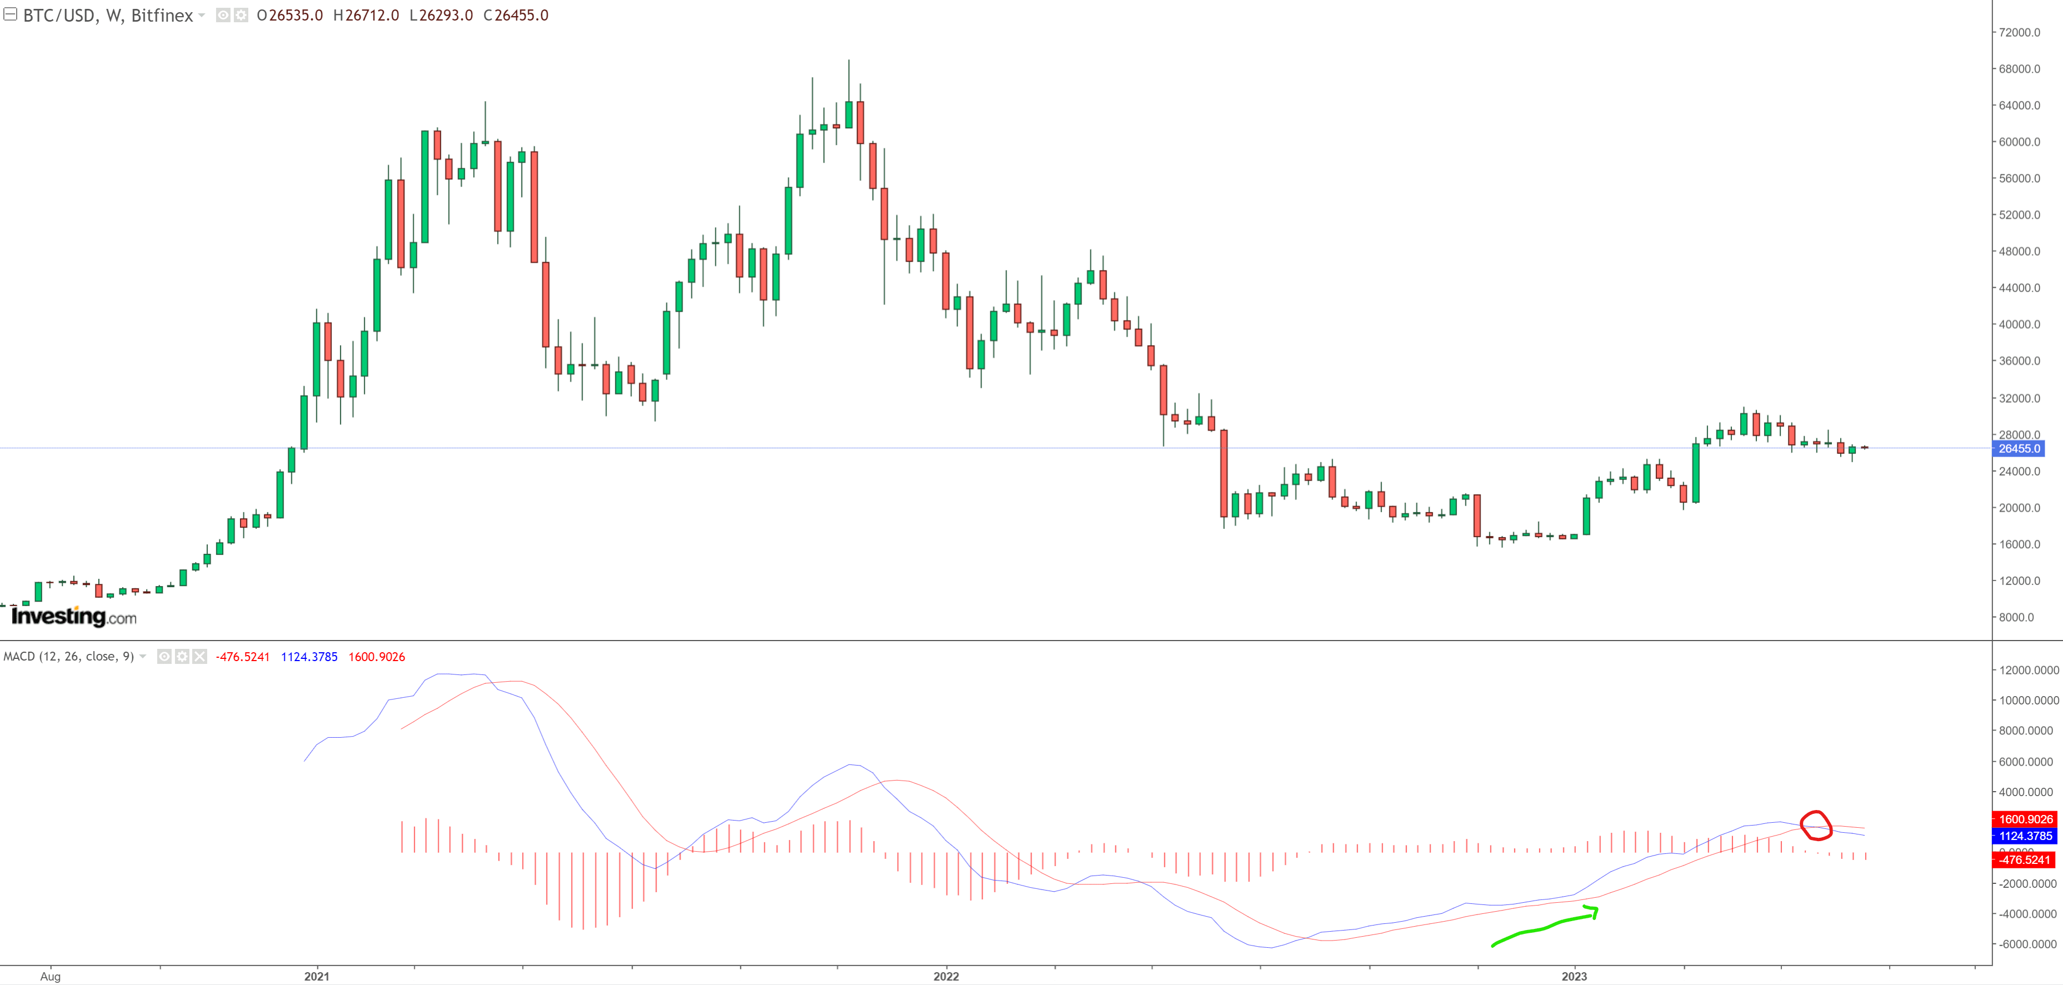
Task: Click the 2023 label on the time axis
Action: 1574,976
